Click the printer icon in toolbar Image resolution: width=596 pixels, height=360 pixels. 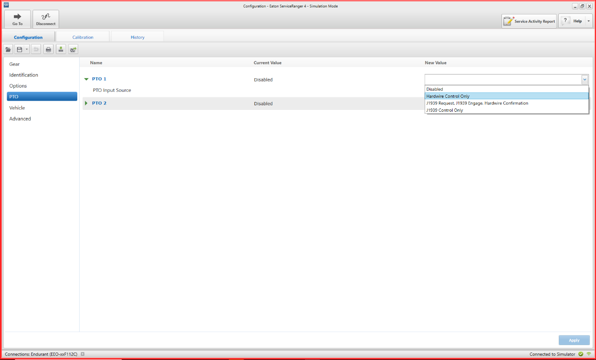coord(48,49)
